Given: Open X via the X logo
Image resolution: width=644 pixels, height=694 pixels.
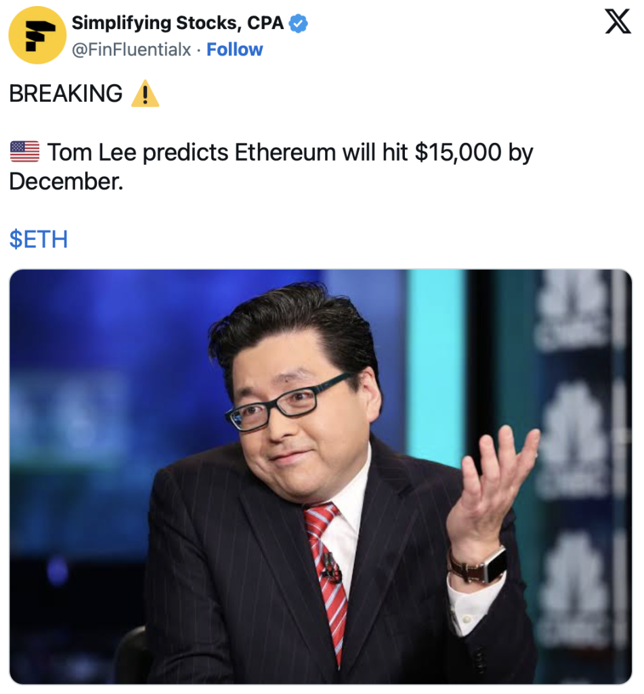Looking at the screenshot, I should tap(618, 21).
